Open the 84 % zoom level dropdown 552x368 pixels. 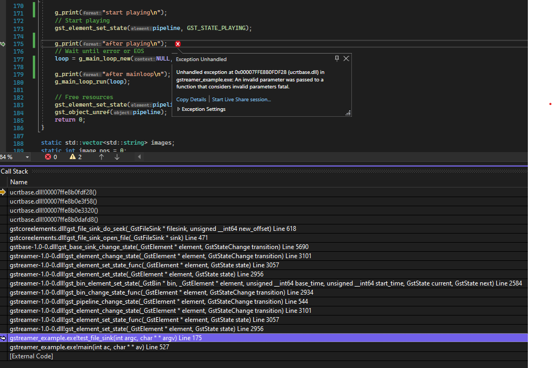(x=27, y=157)
